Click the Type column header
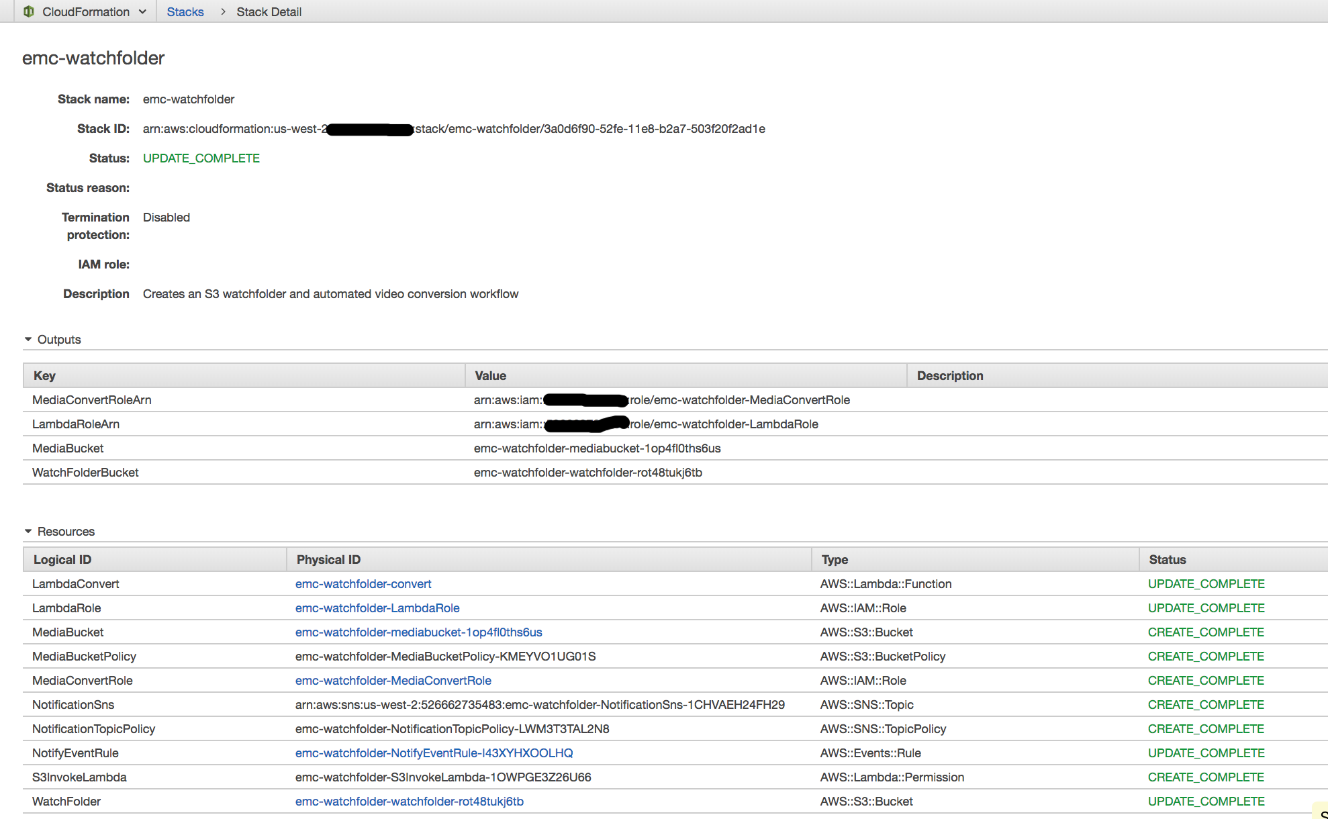The image size is (1328, 819). point(976,560)
